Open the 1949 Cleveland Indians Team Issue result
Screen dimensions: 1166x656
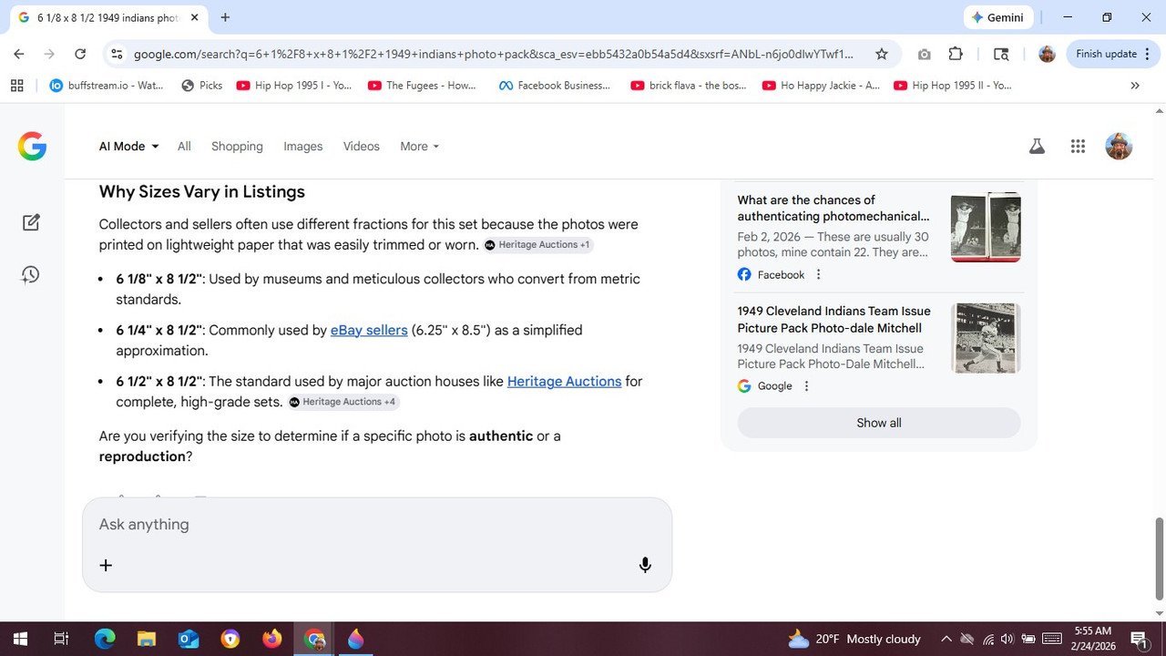coord(834,319)
